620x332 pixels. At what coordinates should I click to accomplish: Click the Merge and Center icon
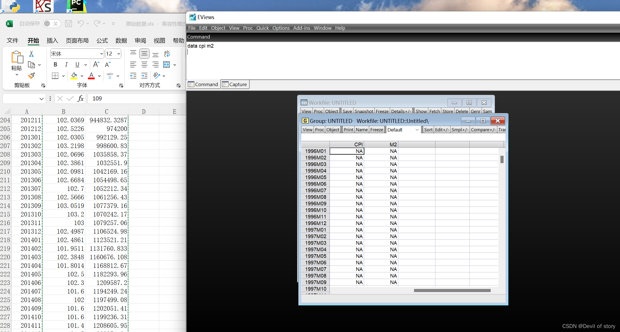[x=166, y=65]
